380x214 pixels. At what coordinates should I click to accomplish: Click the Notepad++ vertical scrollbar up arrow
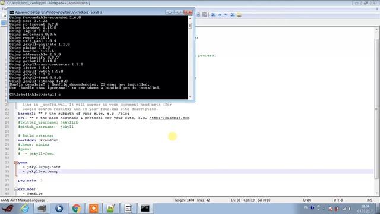point(376,29)
